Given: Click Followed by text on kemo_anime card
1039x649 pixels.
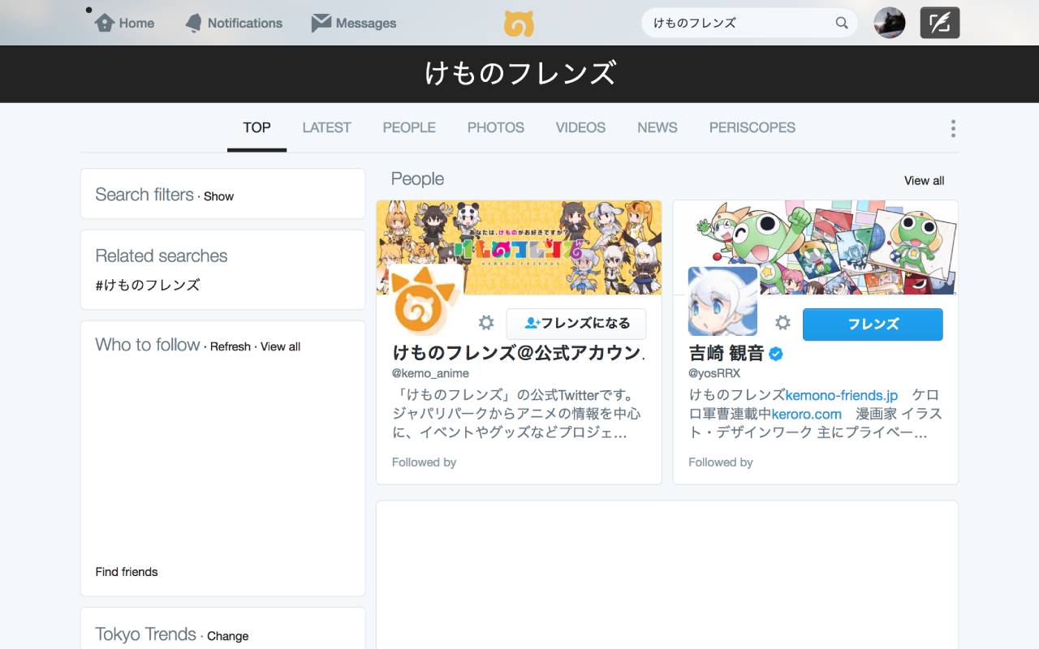Looking at the screenshot, I should click(424, 462).
